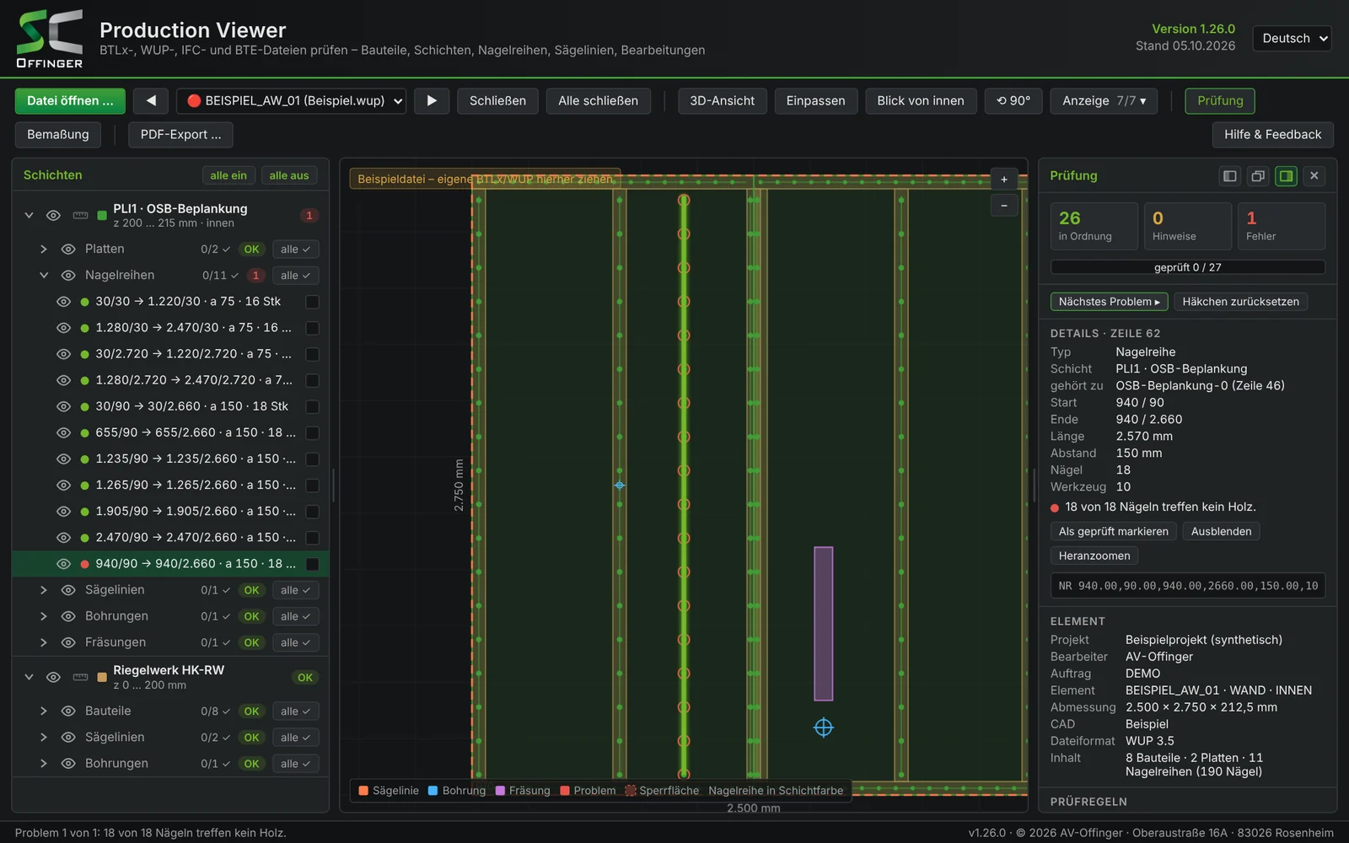Viewport: 1349px width, 843px height.
Task: Dock the Prüfung panel to the right
Action: [x=1286, y=175]
